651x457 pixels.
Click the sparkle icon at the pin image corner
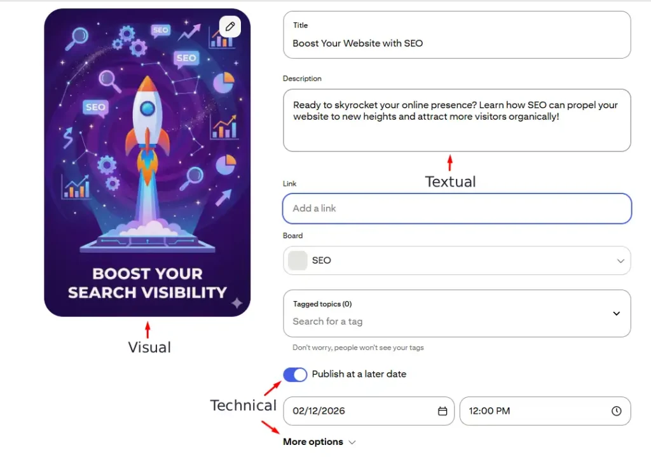[x=236, y=303]
